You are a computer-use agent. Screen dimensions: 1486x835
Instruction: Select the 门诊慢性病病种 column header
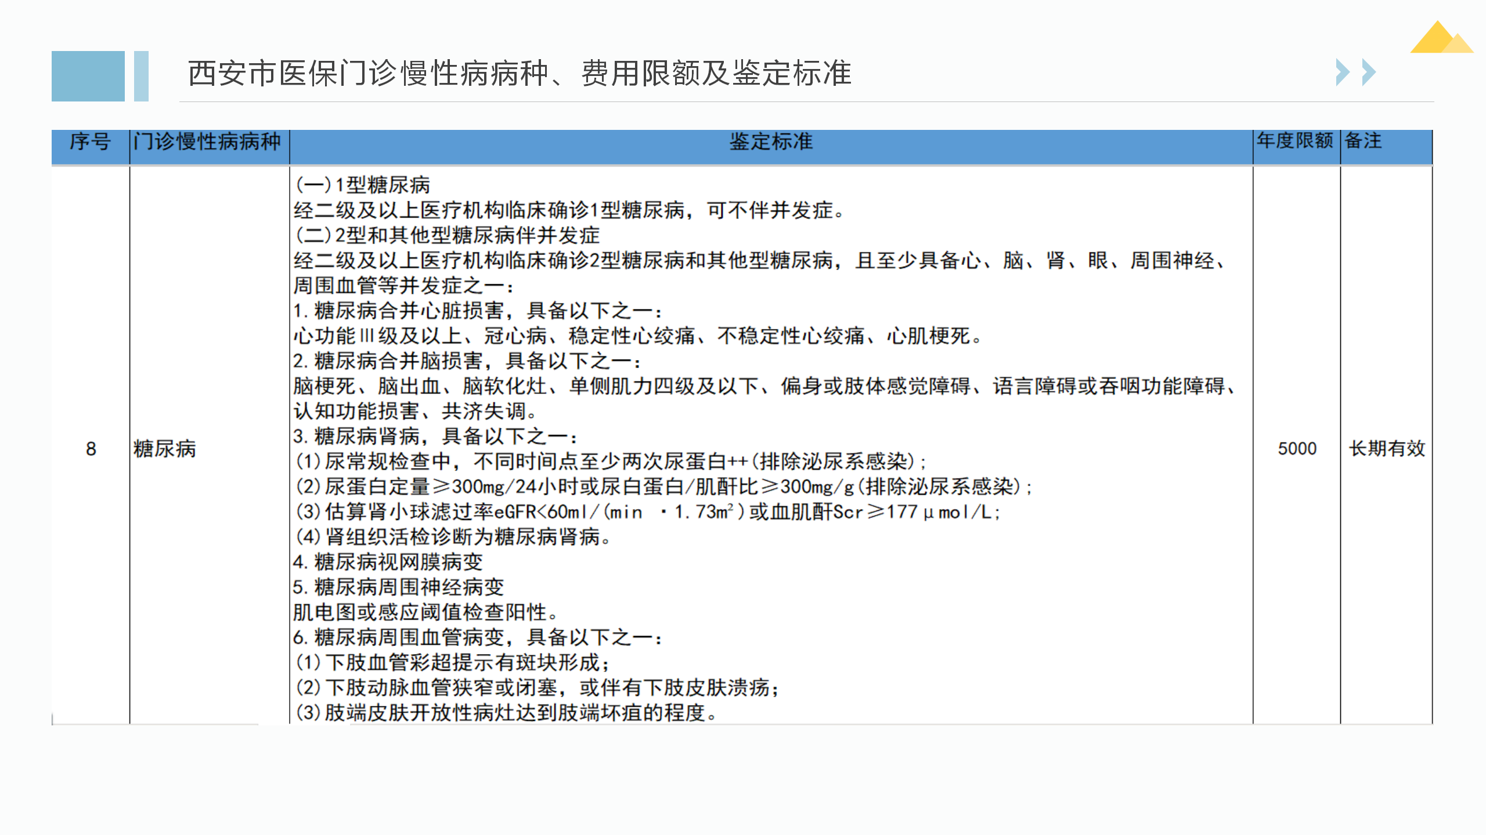click(207, 141)
